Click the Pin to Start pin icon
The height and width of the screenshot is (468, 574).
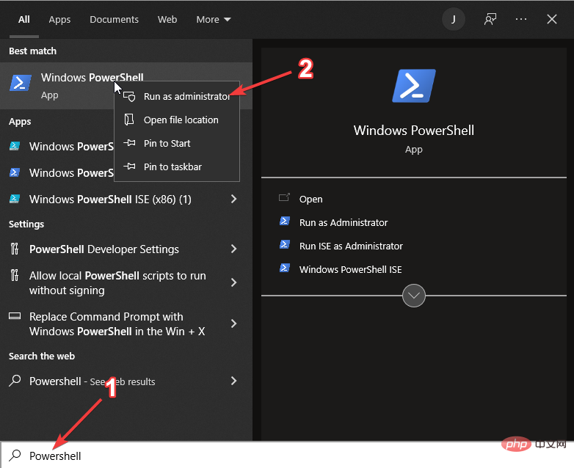pos(129,143)
